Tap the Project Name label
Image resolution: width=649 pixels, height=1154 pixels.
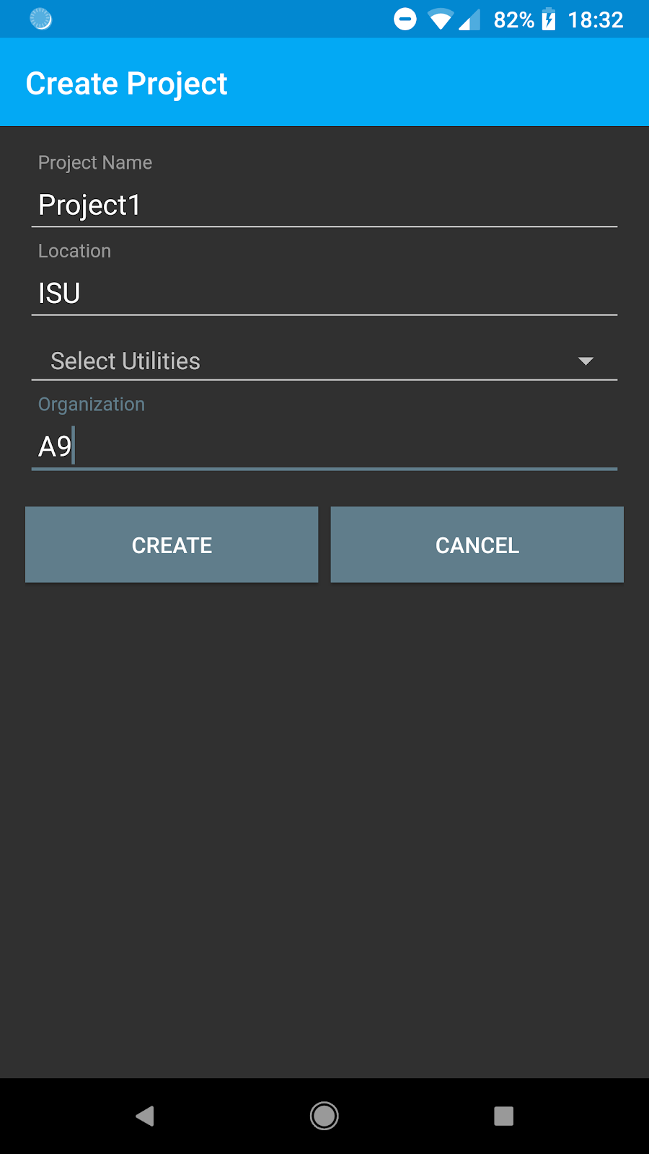[95, 163]
